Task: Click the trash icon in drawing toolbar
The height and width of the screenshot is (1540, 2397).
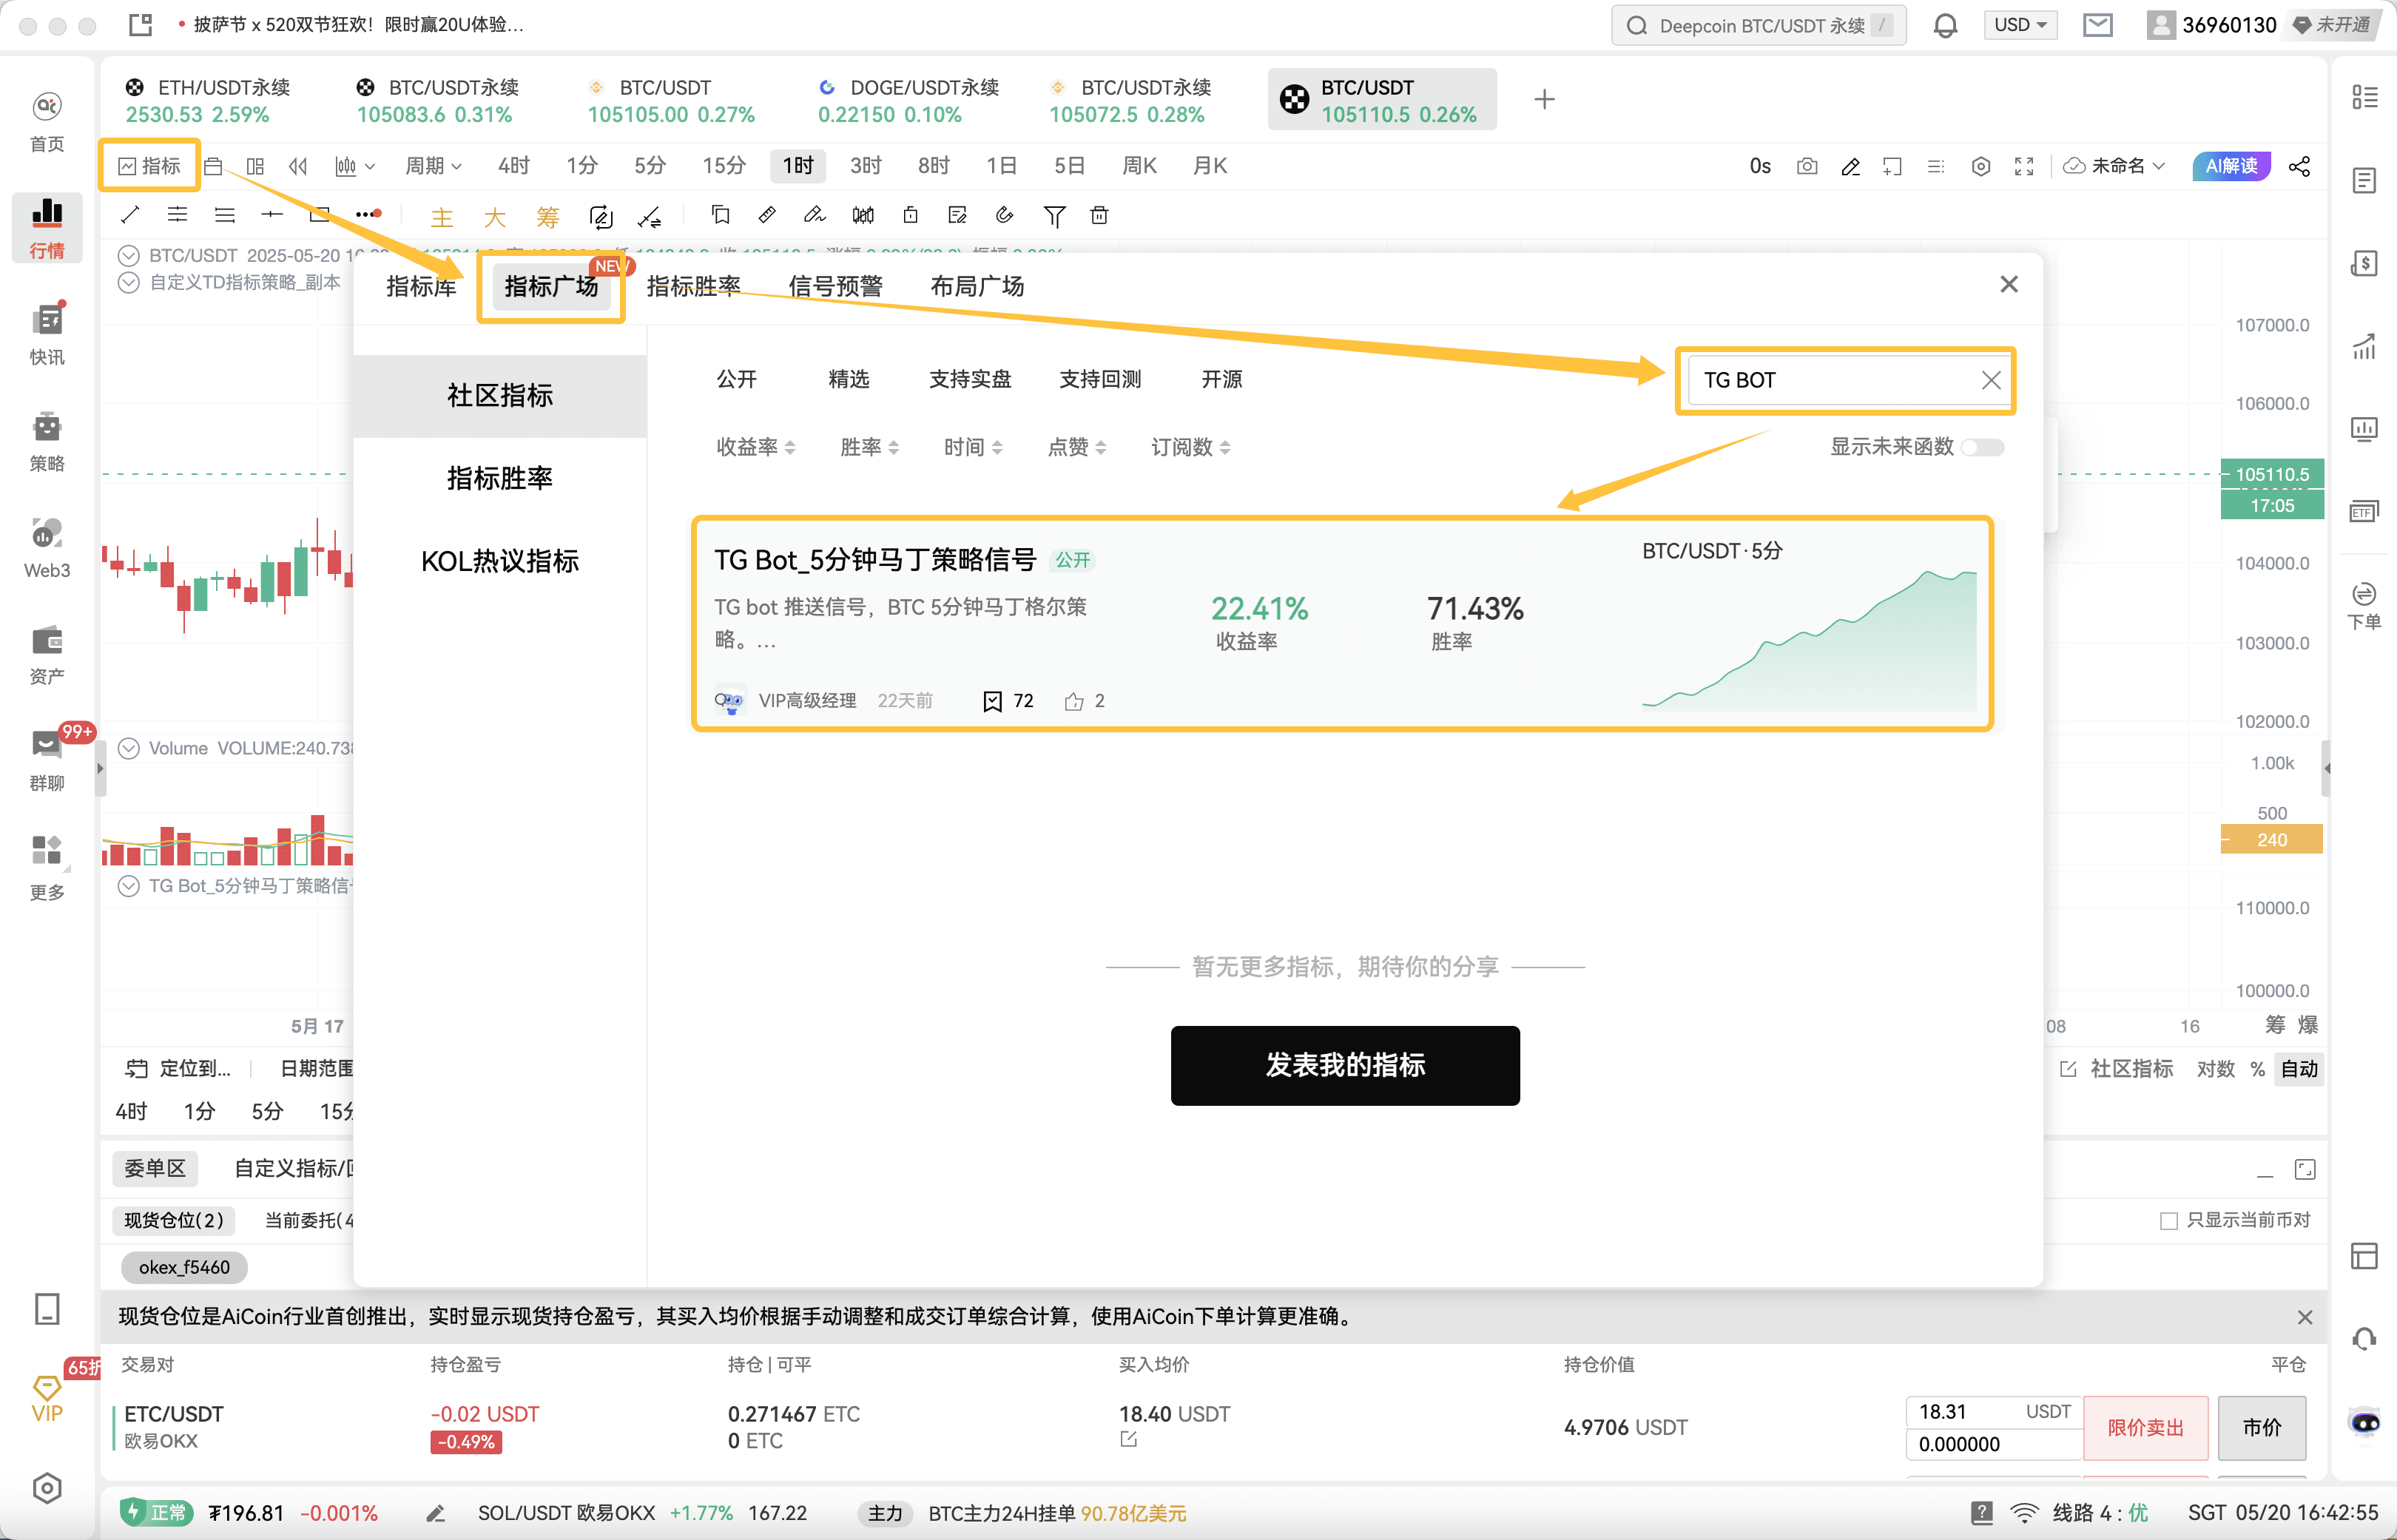Action: click(x=1099, y=215)
